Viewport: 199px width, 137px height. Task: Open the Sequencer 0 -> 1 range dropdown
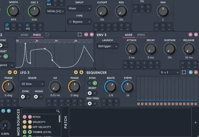pyautogui.click(x=170, y=72)
